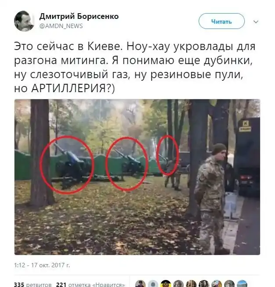Image resolution: width=275 pixels, height=287 pixels.
Task: Open the first liker's avatar
Action: click(140, 283)
